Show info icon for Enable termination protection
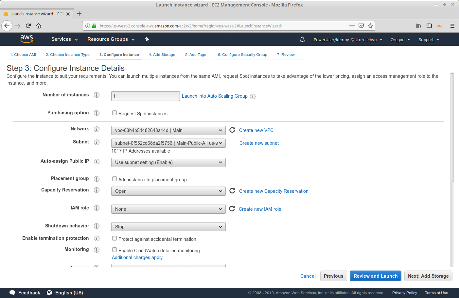The height and width of the screenshot is (298, 459). (97, 238)
